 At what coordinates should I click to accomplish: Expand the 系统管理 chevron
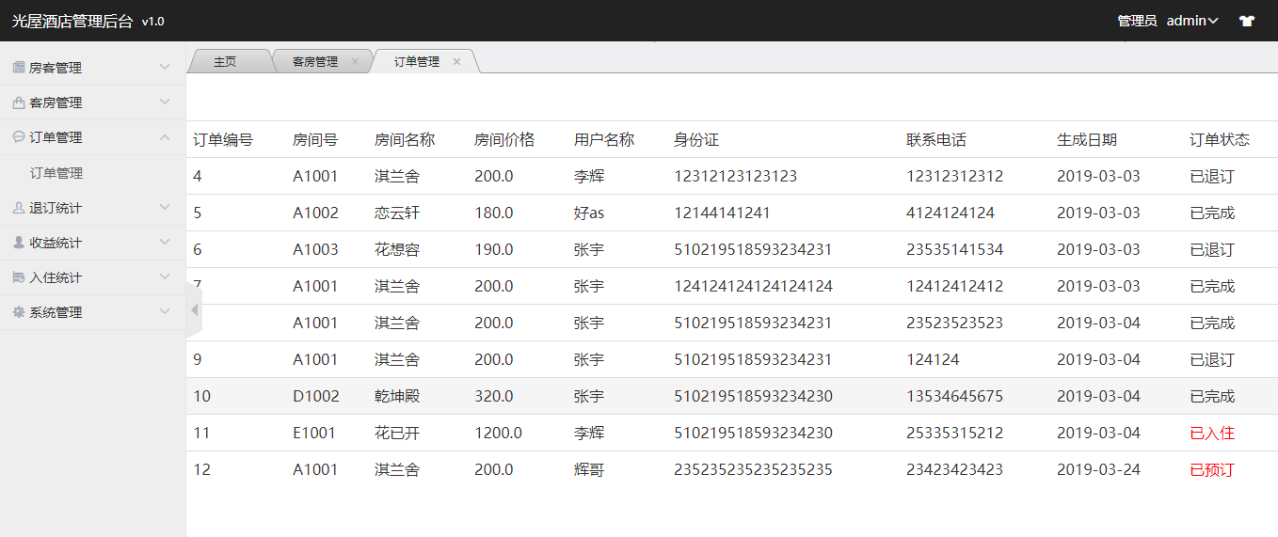coord(165,312)
